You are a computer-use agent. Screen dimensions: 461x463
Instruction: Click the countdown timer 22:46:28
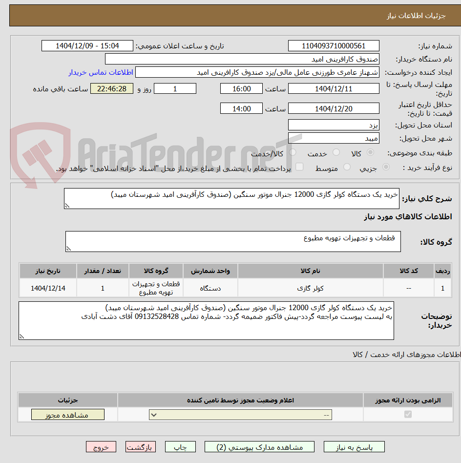112,88
